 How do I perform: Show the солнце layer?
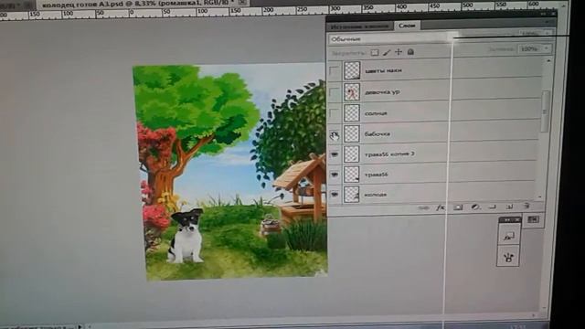coord(335,113)
